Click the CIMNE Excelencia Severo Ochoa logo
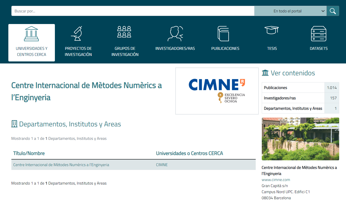The height and width of the screenshot is (201, 346). click(217, 91)
